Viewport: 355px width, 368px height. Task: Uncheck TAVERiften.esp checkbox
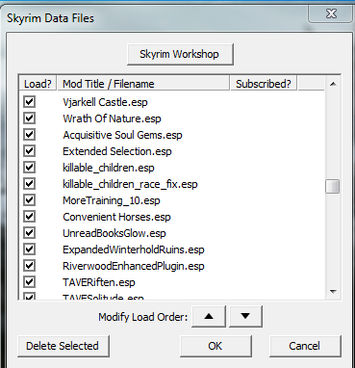30,282
